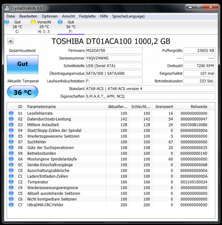This screenshot has width=222, height=225.
Task: Select the Wiederzugewiesene Sektoren parameter name
Action: tap(53, 136)
